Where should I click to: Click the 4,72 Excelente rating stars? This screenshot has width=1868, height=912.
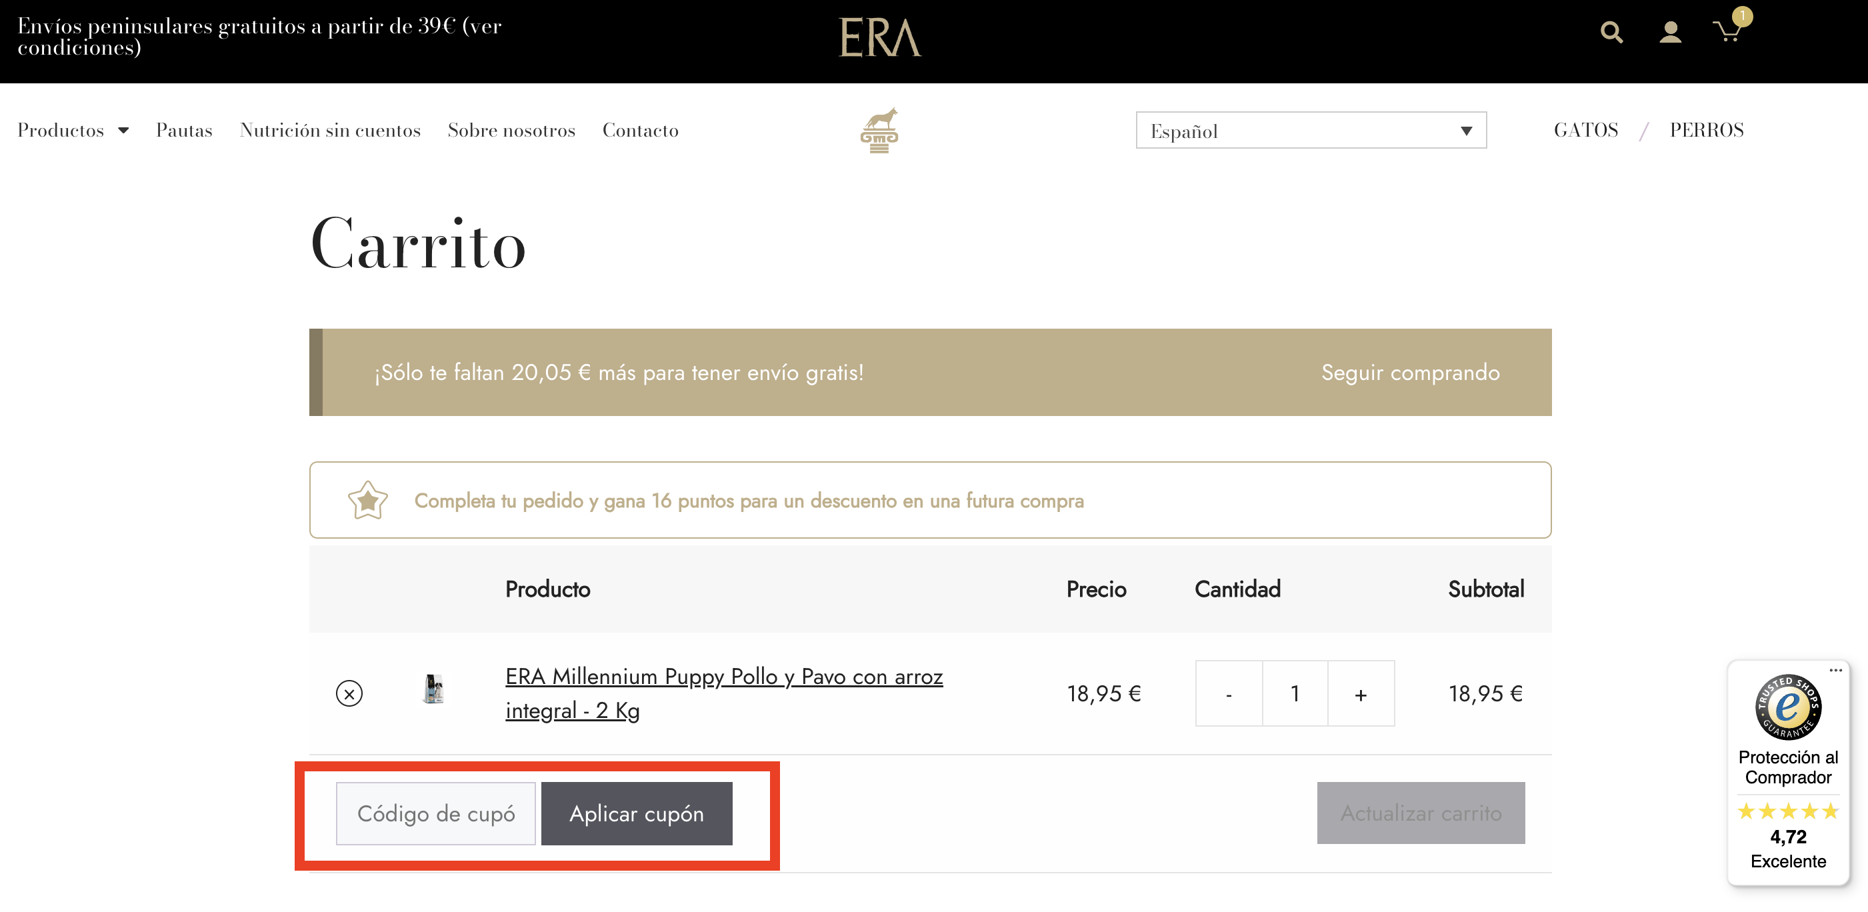(x=1787, y=811)
